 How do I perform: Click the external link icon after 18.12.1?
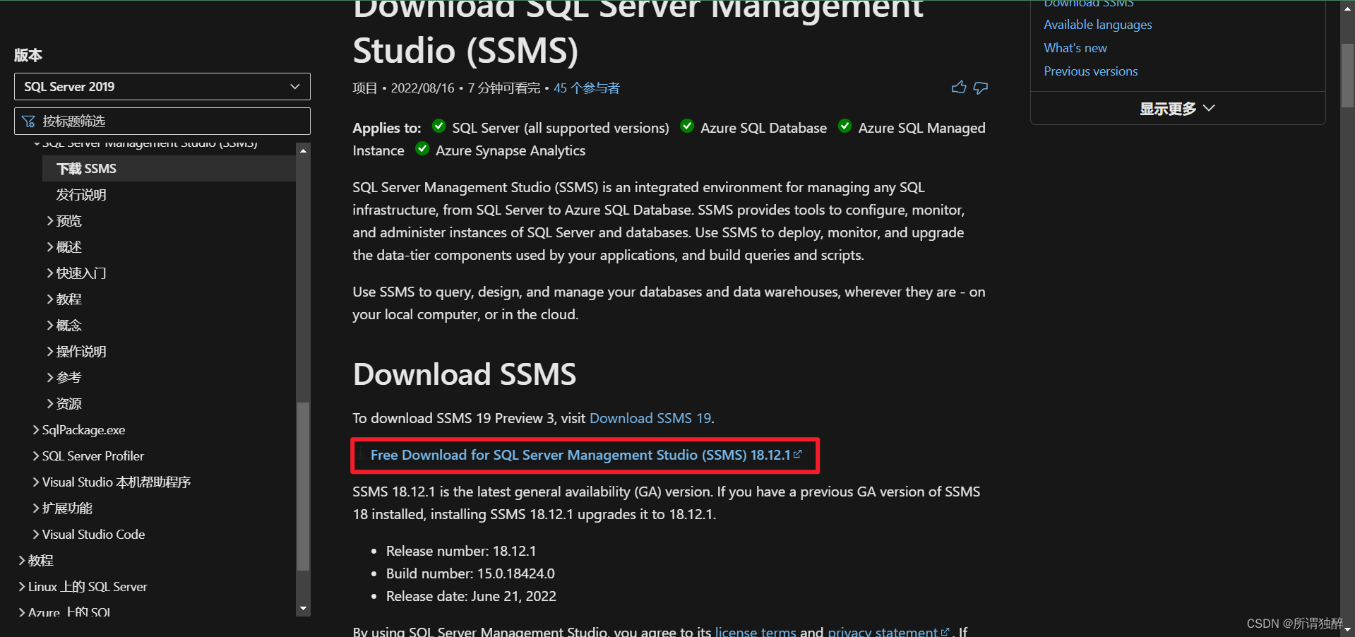click(x=798, y=454)
